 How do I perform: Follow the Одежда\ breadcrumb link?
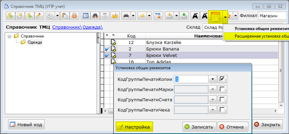(92, 27)
